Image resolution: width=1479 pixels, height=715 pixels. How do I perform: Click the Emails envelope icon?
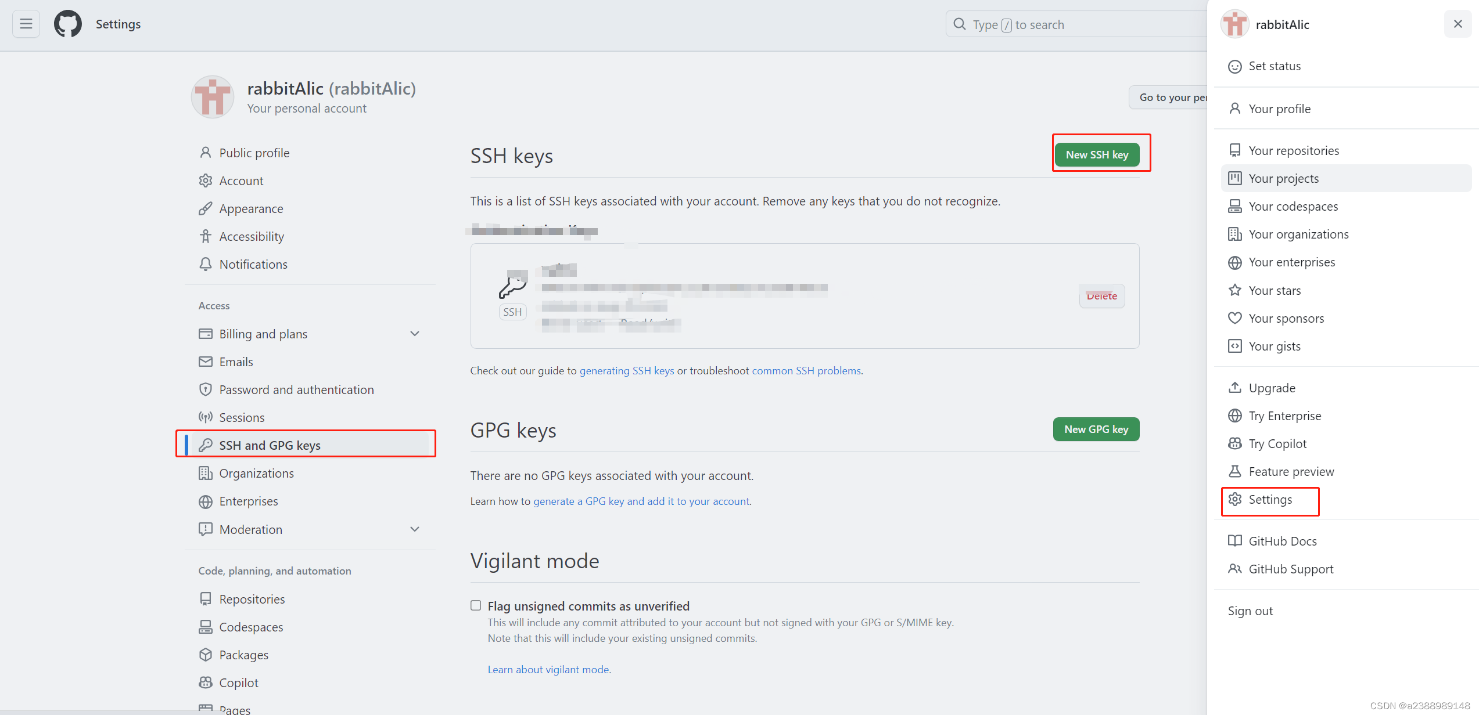coord(206,361)
